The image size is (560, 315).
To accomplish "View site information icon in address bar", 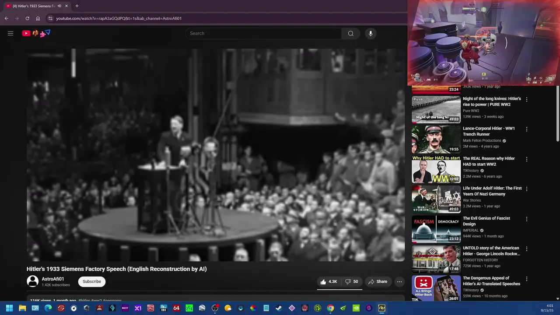I will [x=50, y=18].
